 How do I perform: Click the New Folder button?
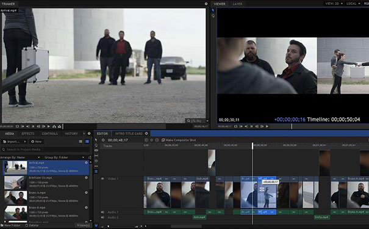coord(10,225)
